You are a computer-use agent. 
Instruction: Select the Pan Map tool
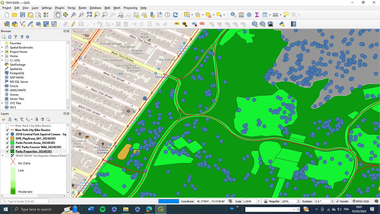tap(58, 15)
